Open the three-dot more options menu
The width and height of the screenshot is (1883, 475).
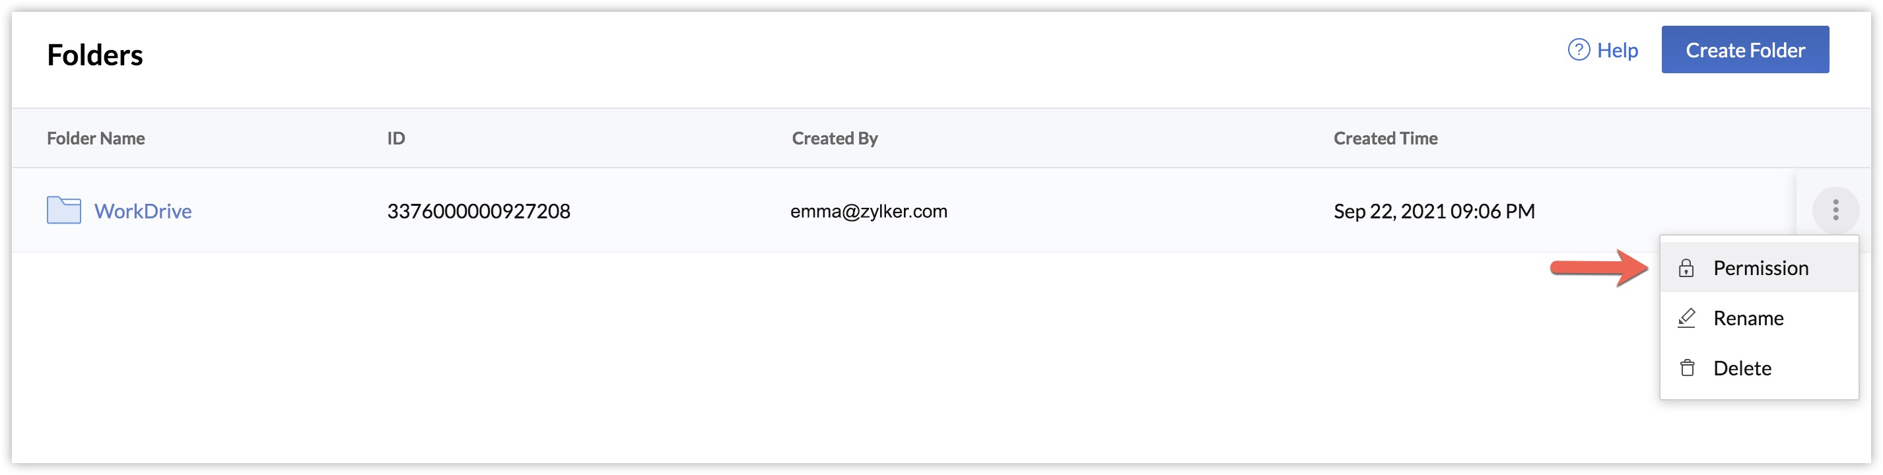(x=1835, y=210)
